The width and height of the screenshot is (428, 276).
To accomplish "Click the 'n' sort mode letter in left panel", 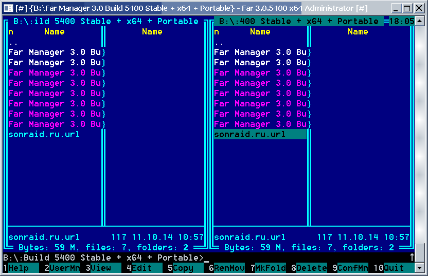I will tap(11, 32).
